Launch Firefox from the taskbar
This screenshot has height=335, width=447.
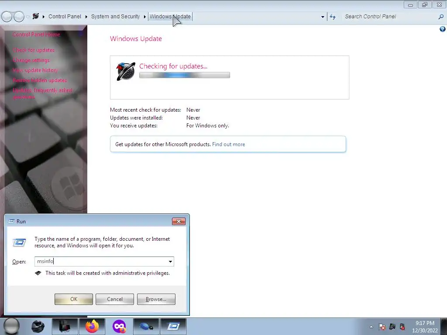pyautogui.click(x=92, y=326)
